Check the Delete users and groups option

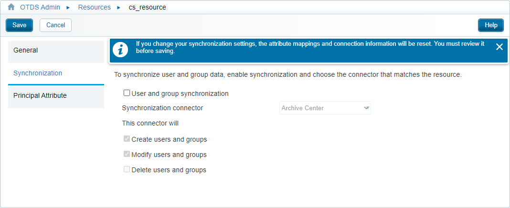(127, 169)
